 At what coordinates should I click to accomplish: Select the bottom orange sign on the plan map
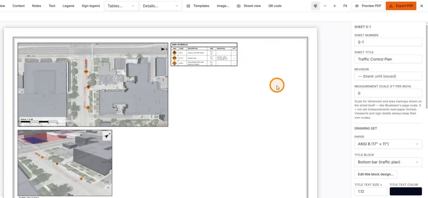pos(88,108)
